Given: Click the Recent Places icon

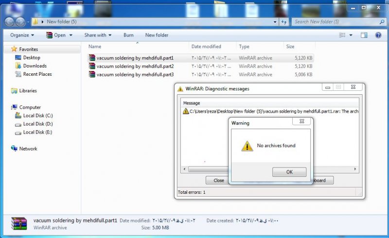Looking at the screenshot, I should click(x=18, y=74).
